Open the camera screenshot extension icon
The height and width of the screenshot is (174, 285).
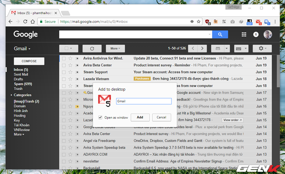click(232, 22)
